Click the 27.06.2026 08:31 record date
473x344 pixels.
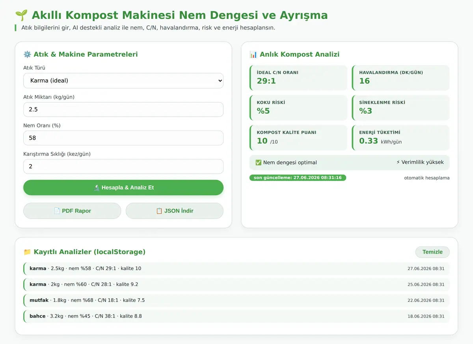(x=426, y=269)
